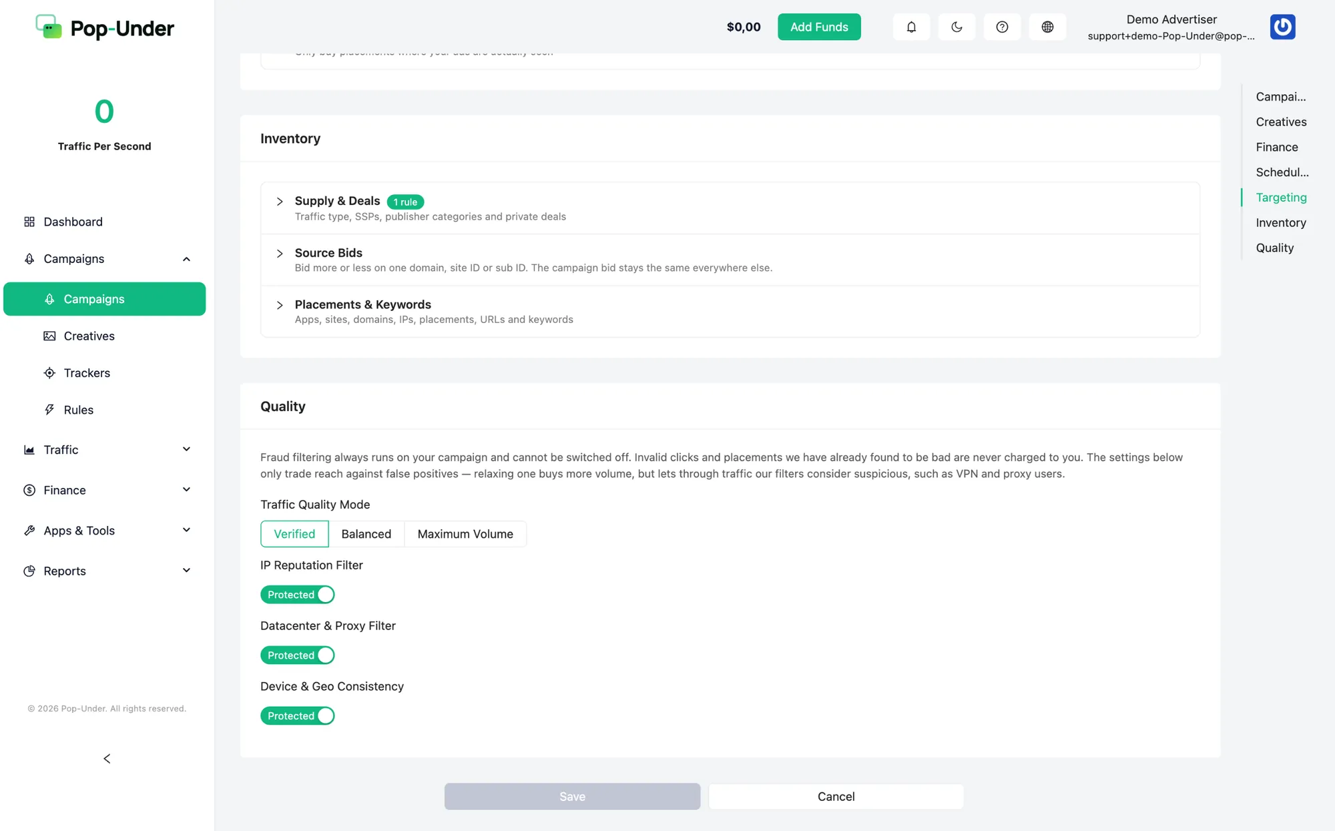This screenshot has width=1335, height=831.
Task: Click the Rules lightning icon
Action: coord(49,410)
